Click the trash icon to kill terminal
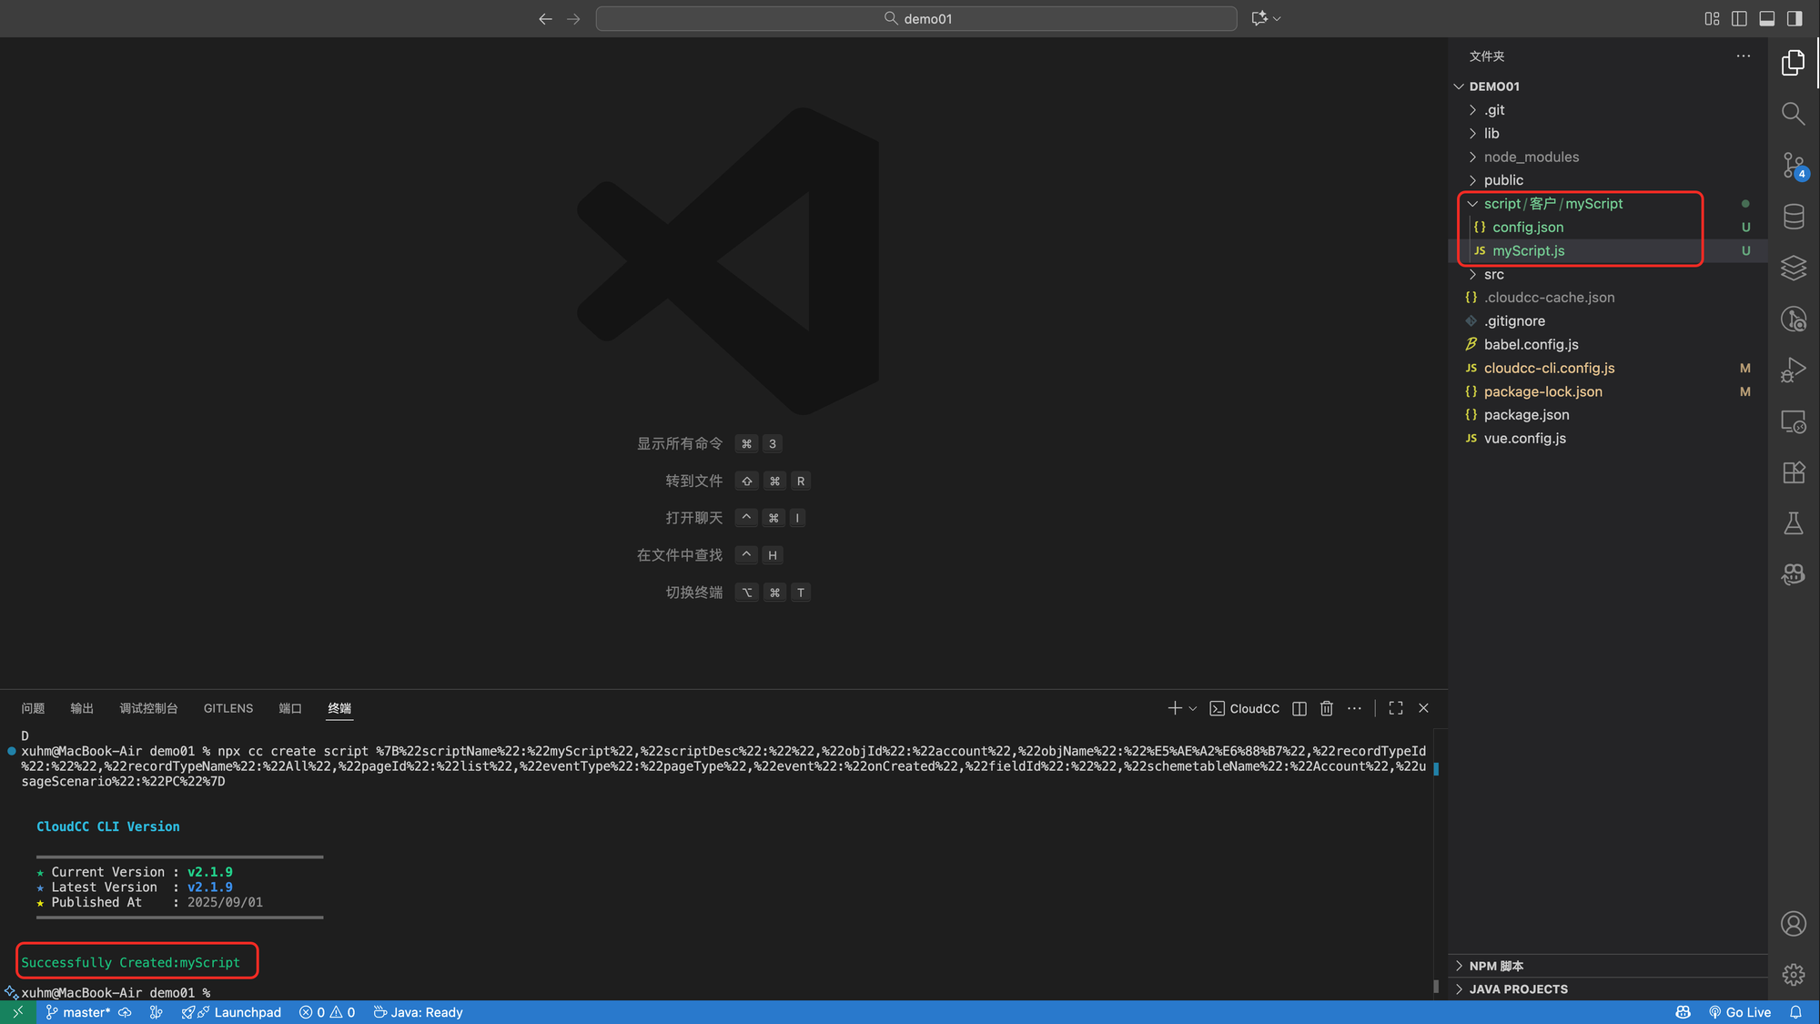The image size is (1820, 1024). [x=1326, y=708]
